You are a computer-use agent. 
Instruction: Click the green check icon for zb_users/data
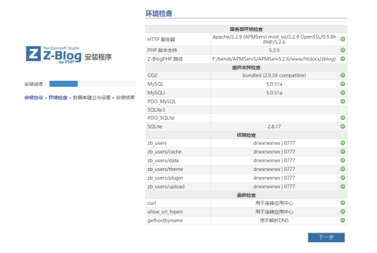(x=342, y=160)
